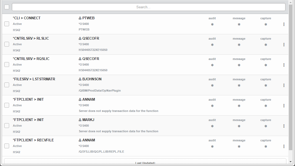Screen dimensions: 295x166
Task: Click audit asterisk for *CLI > CONNECT rule
Action: point(212,24)
